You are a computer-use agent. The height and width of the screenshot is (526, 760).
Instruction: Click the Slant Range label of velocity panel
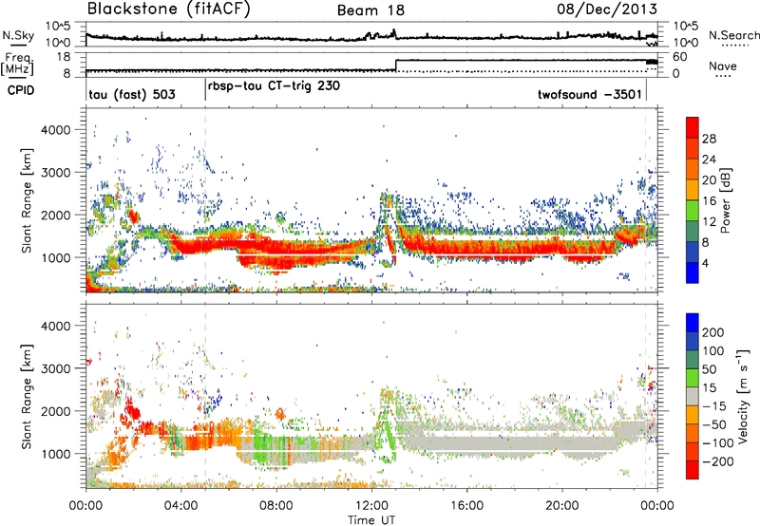click(x=27, y=396)
